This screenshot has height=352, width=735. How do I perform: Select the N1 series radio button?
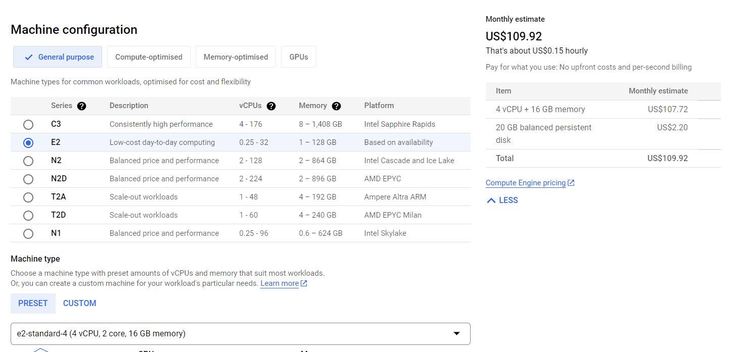28,234
